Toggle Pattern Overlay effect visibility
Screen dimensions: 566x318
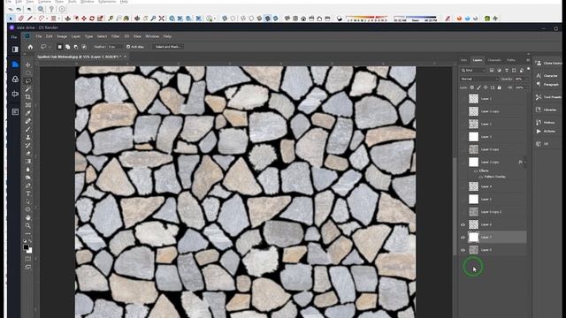481,177
